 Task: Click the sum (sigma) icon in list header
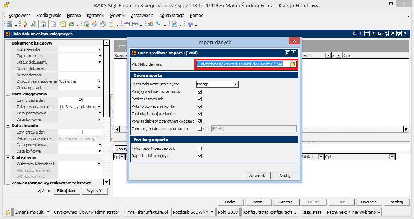coord(373,34)
